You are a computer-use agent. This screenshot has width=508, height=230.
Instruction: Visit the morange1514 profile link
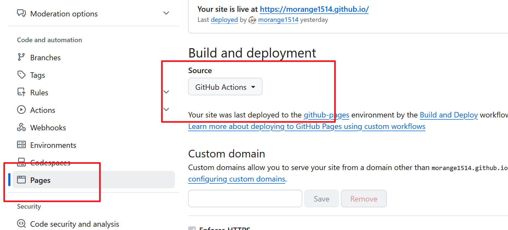(278, 20)
